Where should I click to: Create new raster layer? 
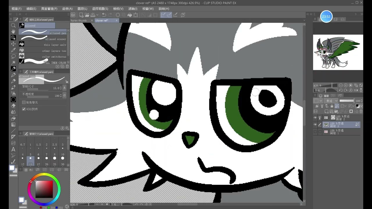coord(326,111)
